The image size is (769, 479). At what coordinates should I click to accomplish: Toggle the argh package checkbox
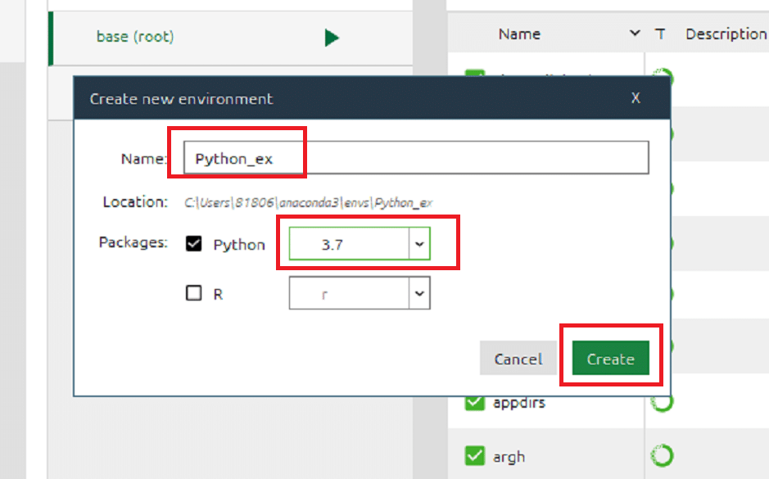[474, 455]
